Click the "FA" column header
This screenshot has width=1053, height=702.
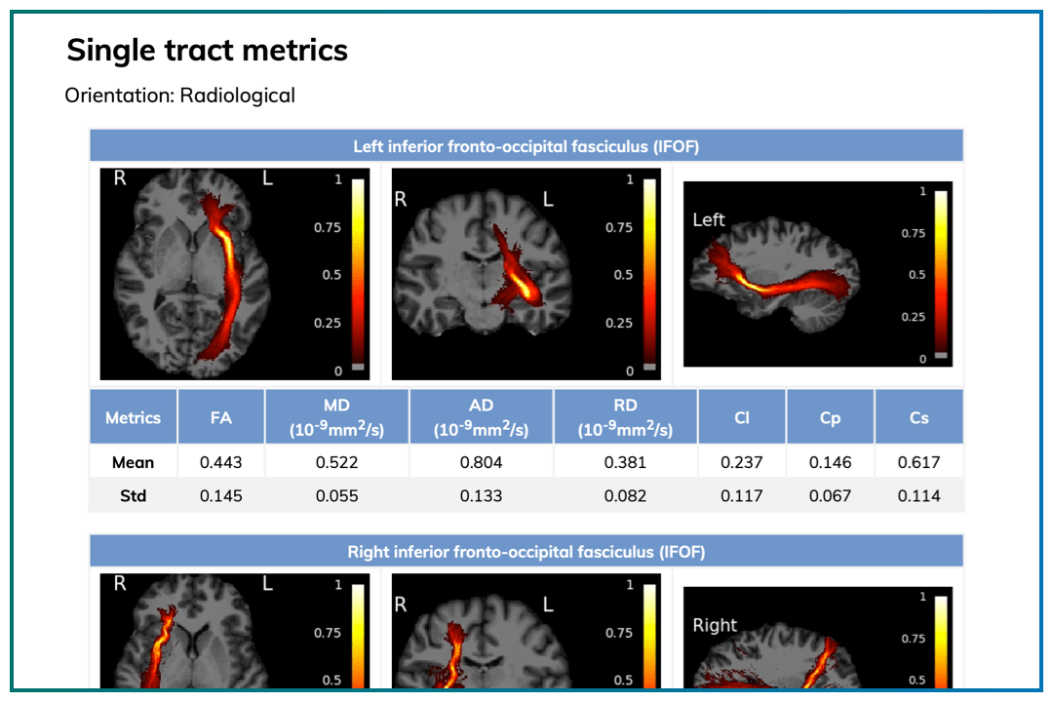(x=221, y=417)
